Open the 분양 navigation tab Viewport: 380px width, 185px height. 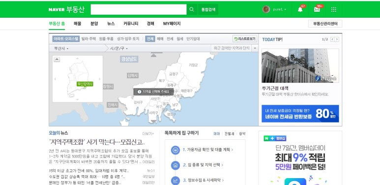point(94,24)
